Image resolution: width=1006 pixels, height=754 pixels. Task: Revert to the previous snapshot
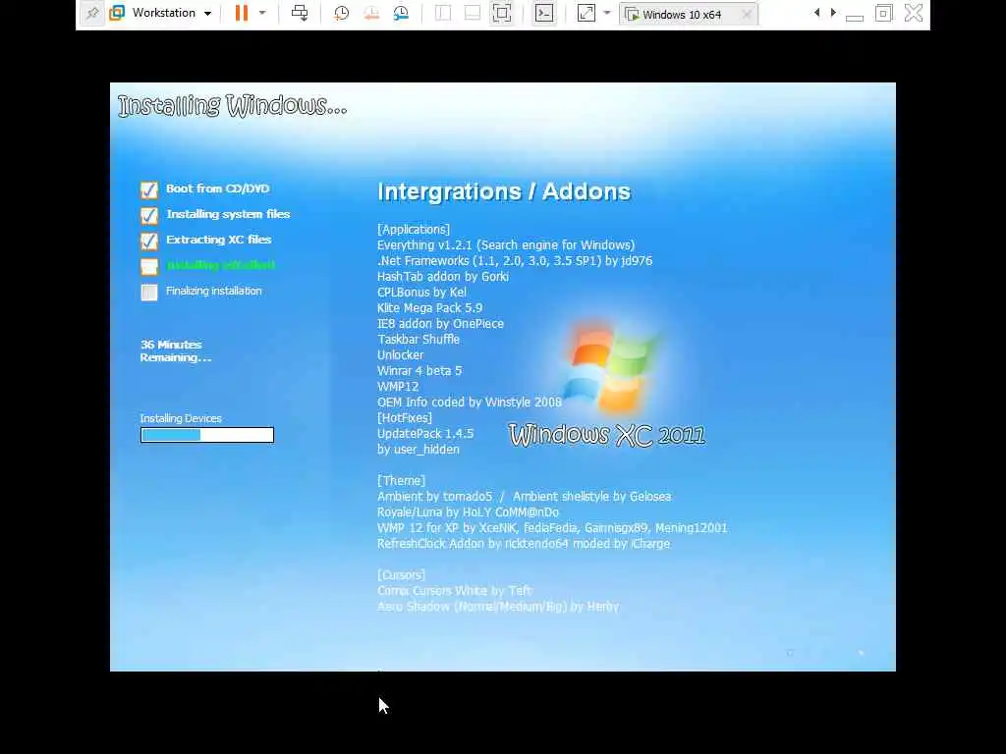pos(371,13)
